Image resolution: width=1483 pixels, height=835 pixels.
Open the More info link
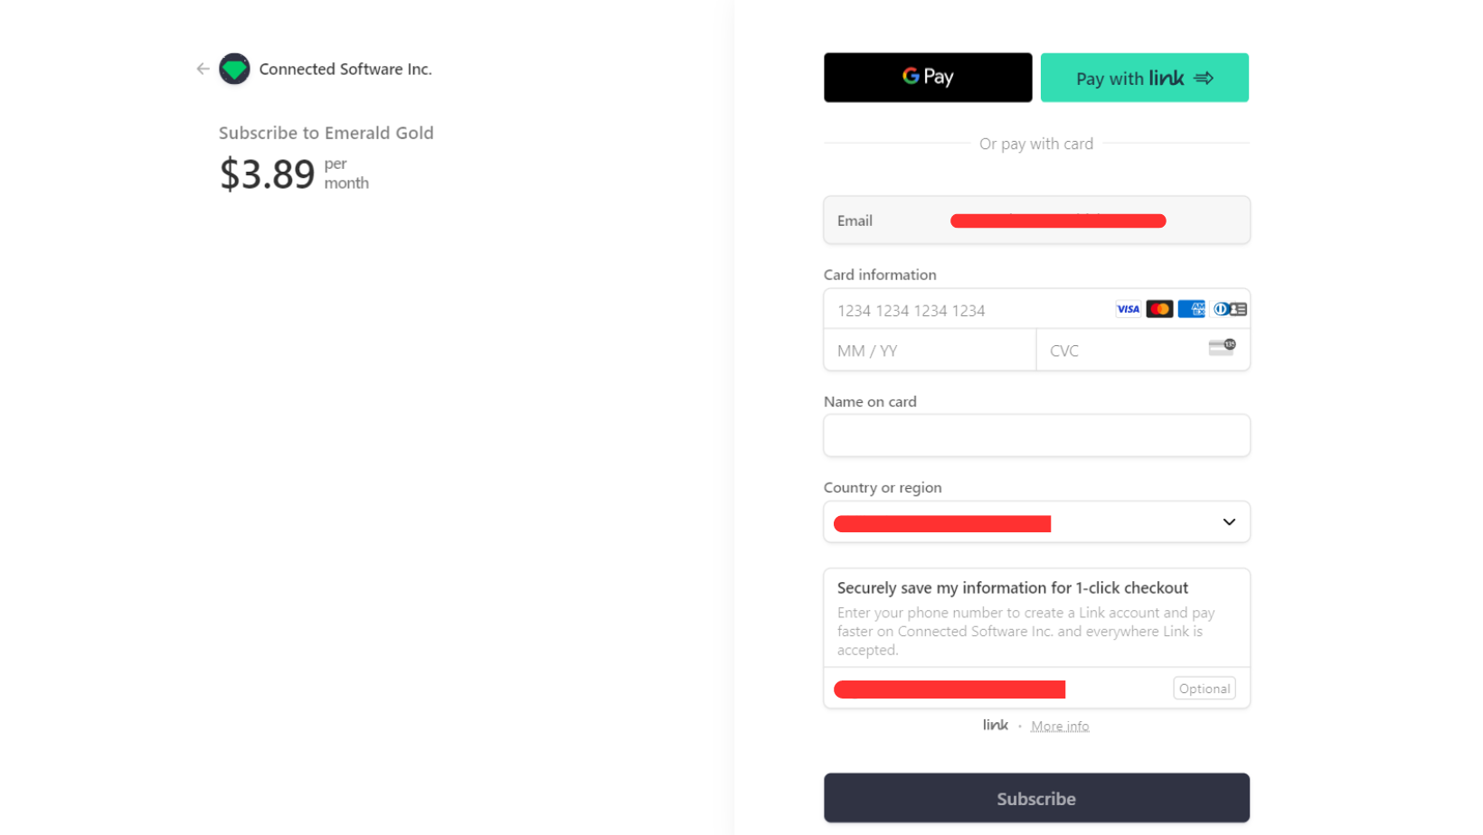[x=1060, y=727]
